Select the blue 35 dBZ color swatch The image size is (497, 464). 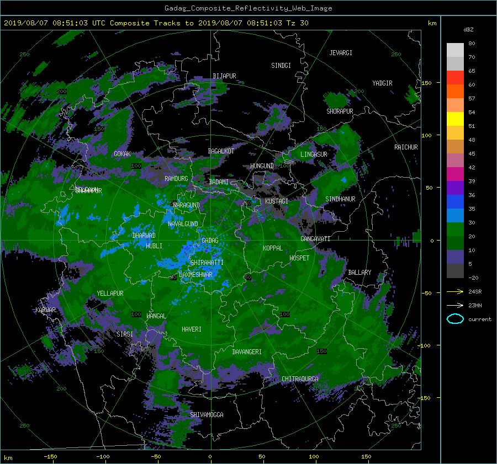455,201
